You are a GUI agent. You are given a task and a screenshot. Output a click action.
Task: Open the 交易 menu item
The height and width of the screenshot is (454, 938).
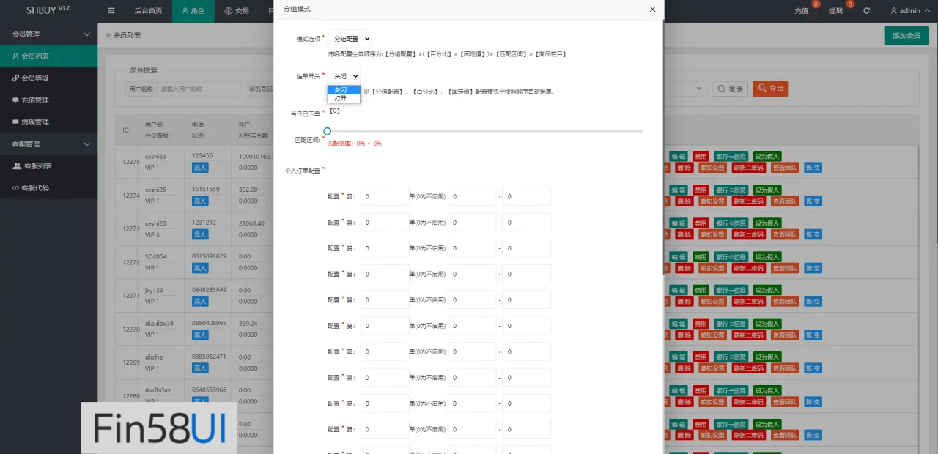241,12
